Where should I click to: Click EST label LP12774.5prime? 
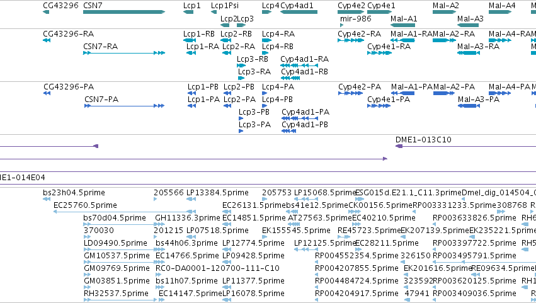(253, 243)
